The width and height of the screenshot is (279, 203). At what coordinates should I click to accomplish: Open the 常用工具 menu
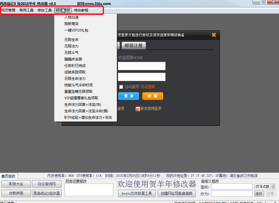click(26, 10)
